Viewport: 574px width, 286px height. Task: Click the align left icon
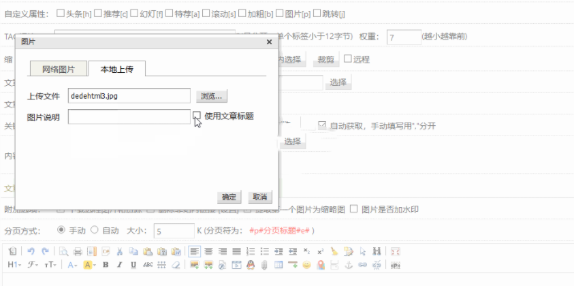195,251
